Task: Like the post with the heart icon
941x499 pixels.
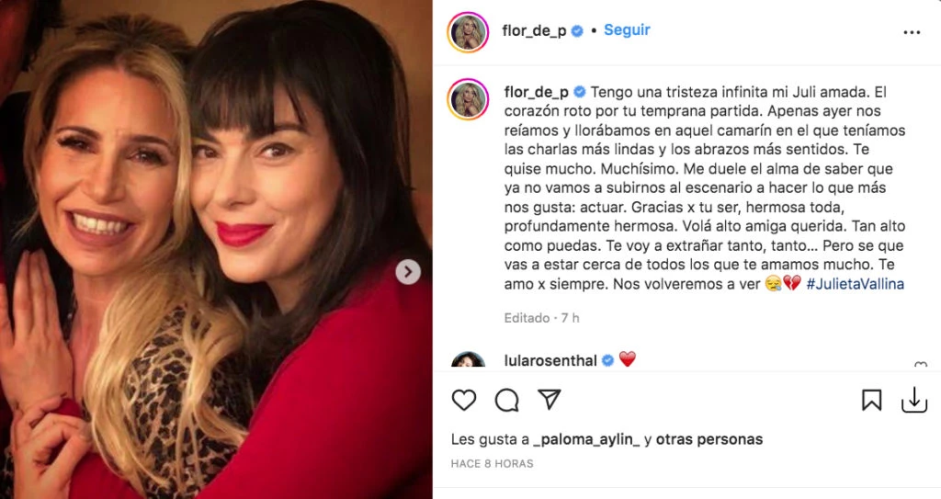Action: (x=463, y=400)
